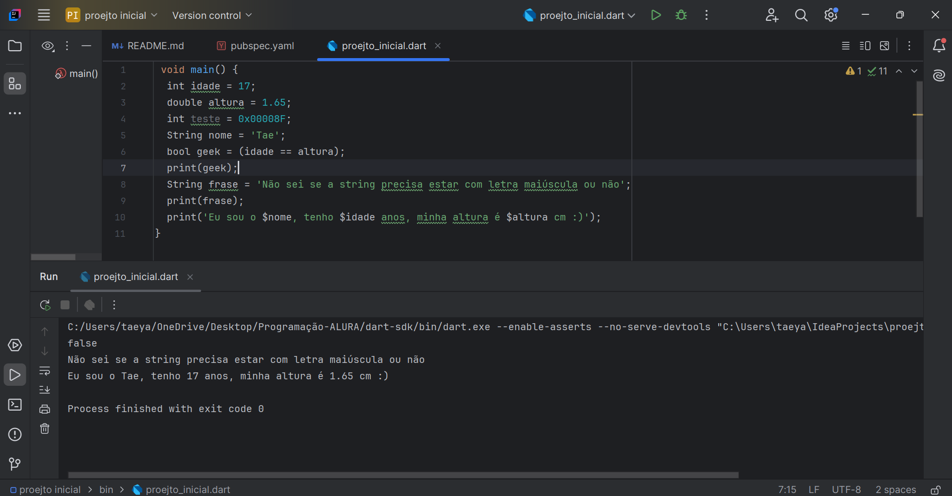Click the 11 typos indicator

pyautogui.click(x=878, y=71)
